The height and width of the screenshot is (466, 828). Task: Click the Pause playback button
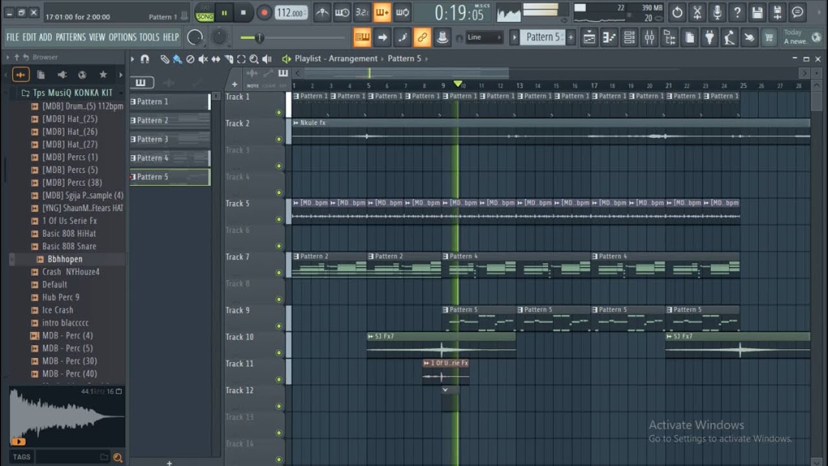tap(224, 12)
